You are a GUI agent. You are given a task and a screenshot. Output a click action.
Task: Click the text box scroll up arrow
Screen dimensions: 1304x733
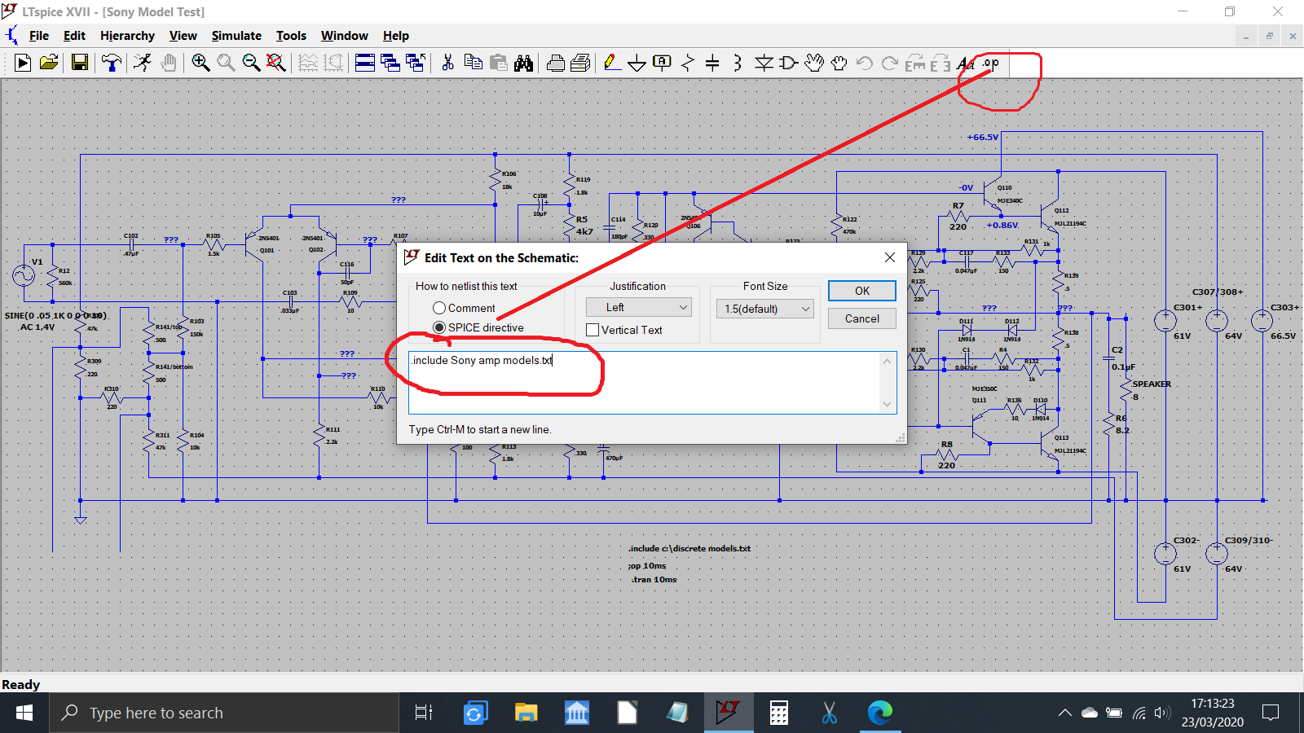tap(887, 361)
